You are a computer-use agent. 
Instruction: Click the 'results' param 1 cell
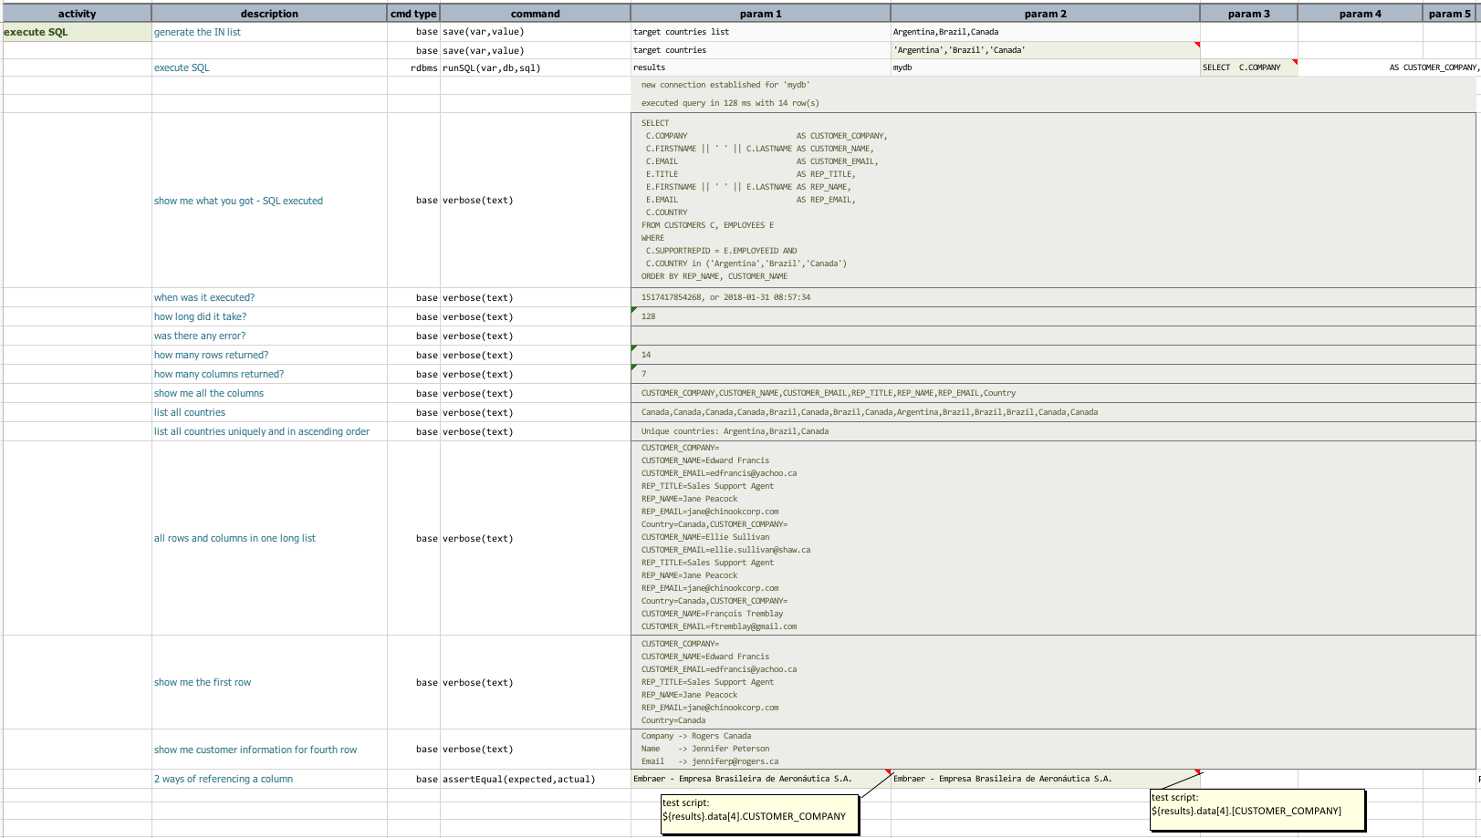coord(760,67)
